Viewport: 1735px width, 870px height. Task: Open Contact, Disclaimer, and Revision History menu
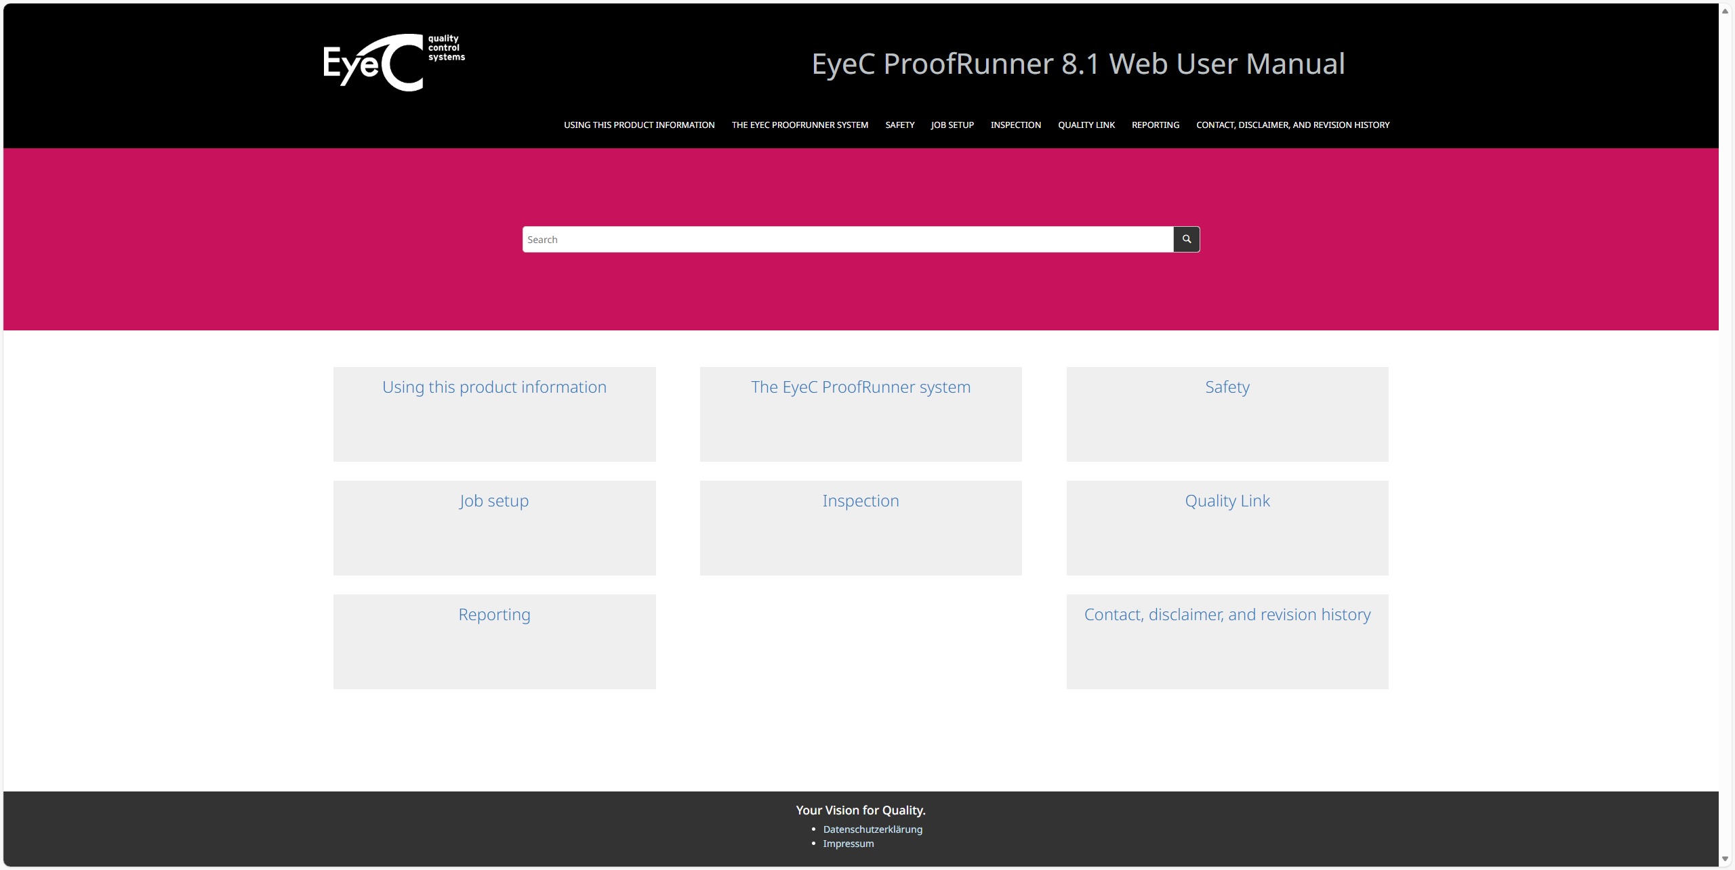[x=1292, y=125]
